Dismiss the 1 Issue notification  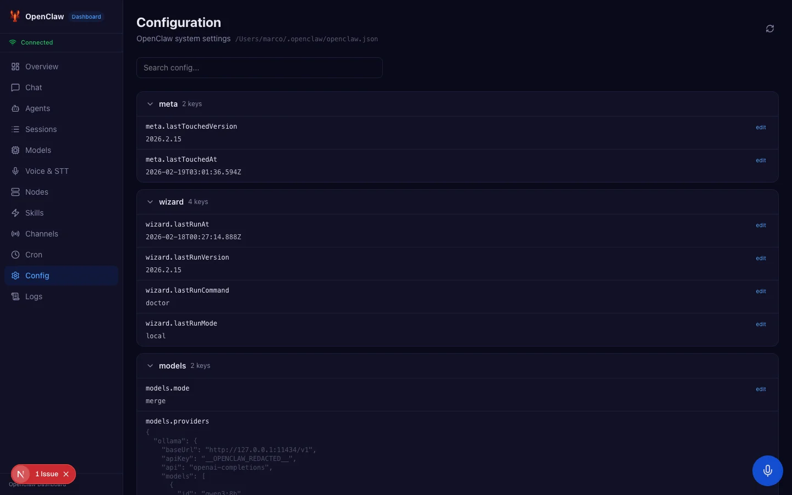coord(66,474)
